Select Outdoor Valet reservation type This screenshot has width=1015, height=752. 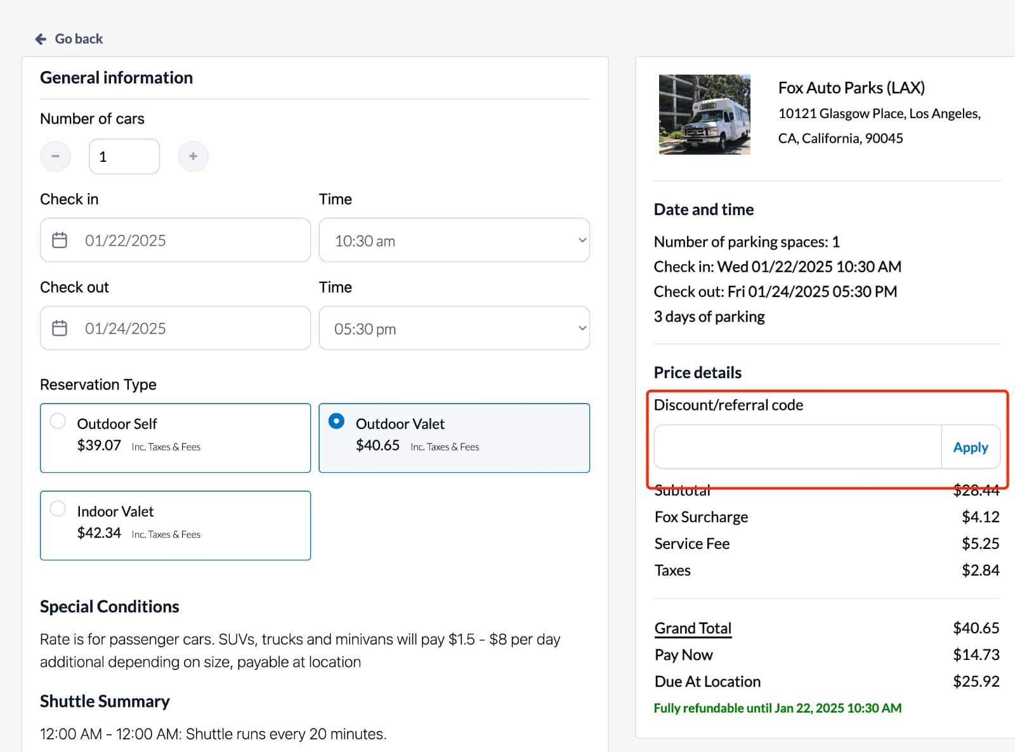454,438
